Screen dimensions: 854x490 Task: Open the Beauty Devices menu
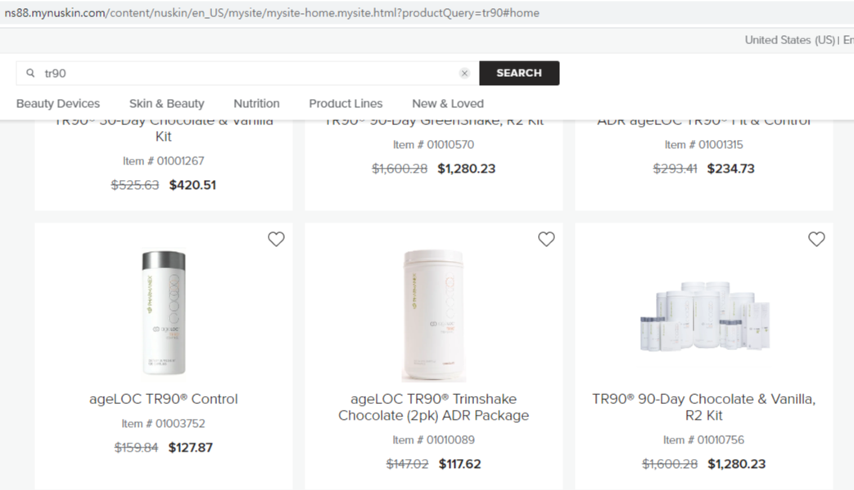[58, 103]
